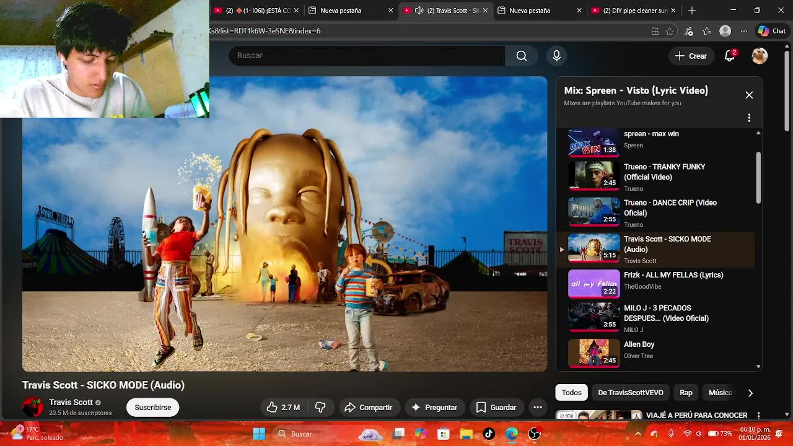Open Task View from the taskbar
The width and height of the screenshot is (793, 446).
(x=398, y=434)
